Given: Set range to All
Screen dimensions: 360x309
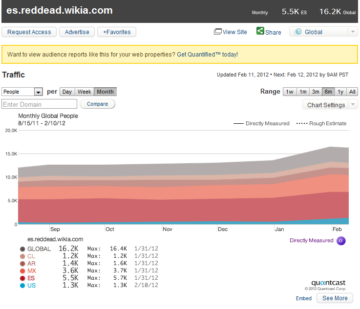Looking at the screenshot, I should click(x=352, y=92).
